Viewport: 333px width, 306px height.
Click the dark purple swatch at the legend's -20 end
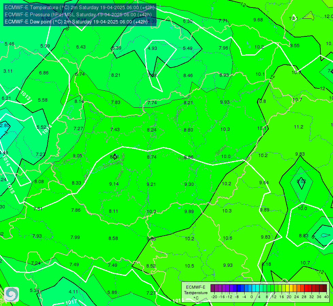[x=212, y=288]
